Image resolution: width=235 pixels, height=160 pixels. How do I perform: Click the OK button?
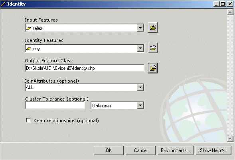pyautogui.click(x=109, y=150)
